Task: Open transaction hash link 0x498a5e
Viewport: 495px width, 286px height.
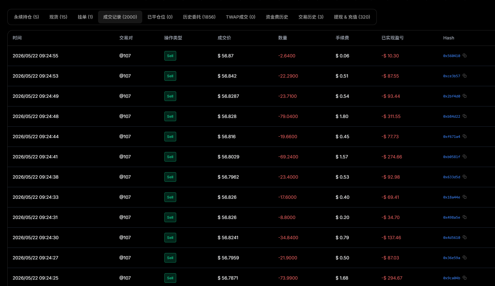Action: click(451, 217)
